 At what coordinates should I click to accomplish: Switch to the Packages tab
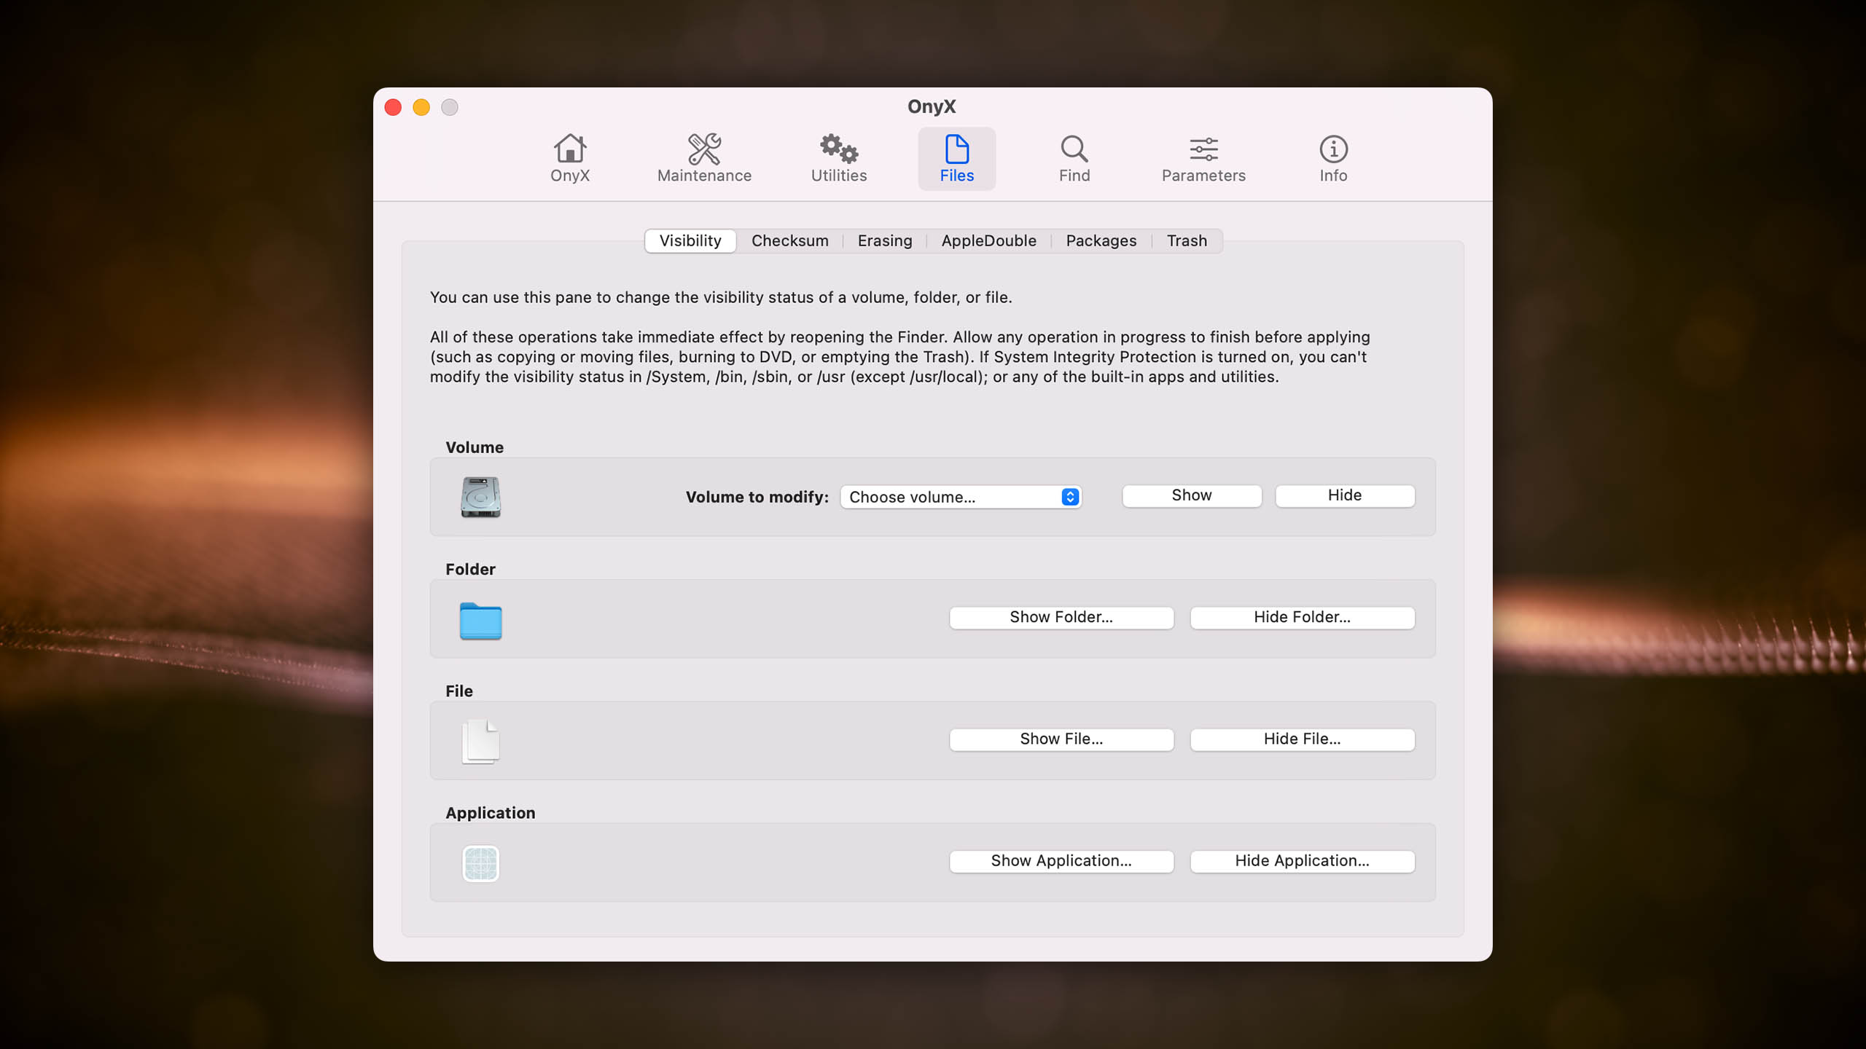point(1101,240)
